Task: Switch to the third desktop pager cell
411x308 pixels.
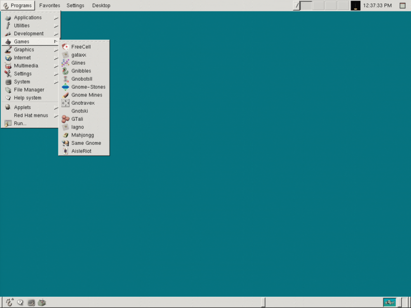Action: 331,5
